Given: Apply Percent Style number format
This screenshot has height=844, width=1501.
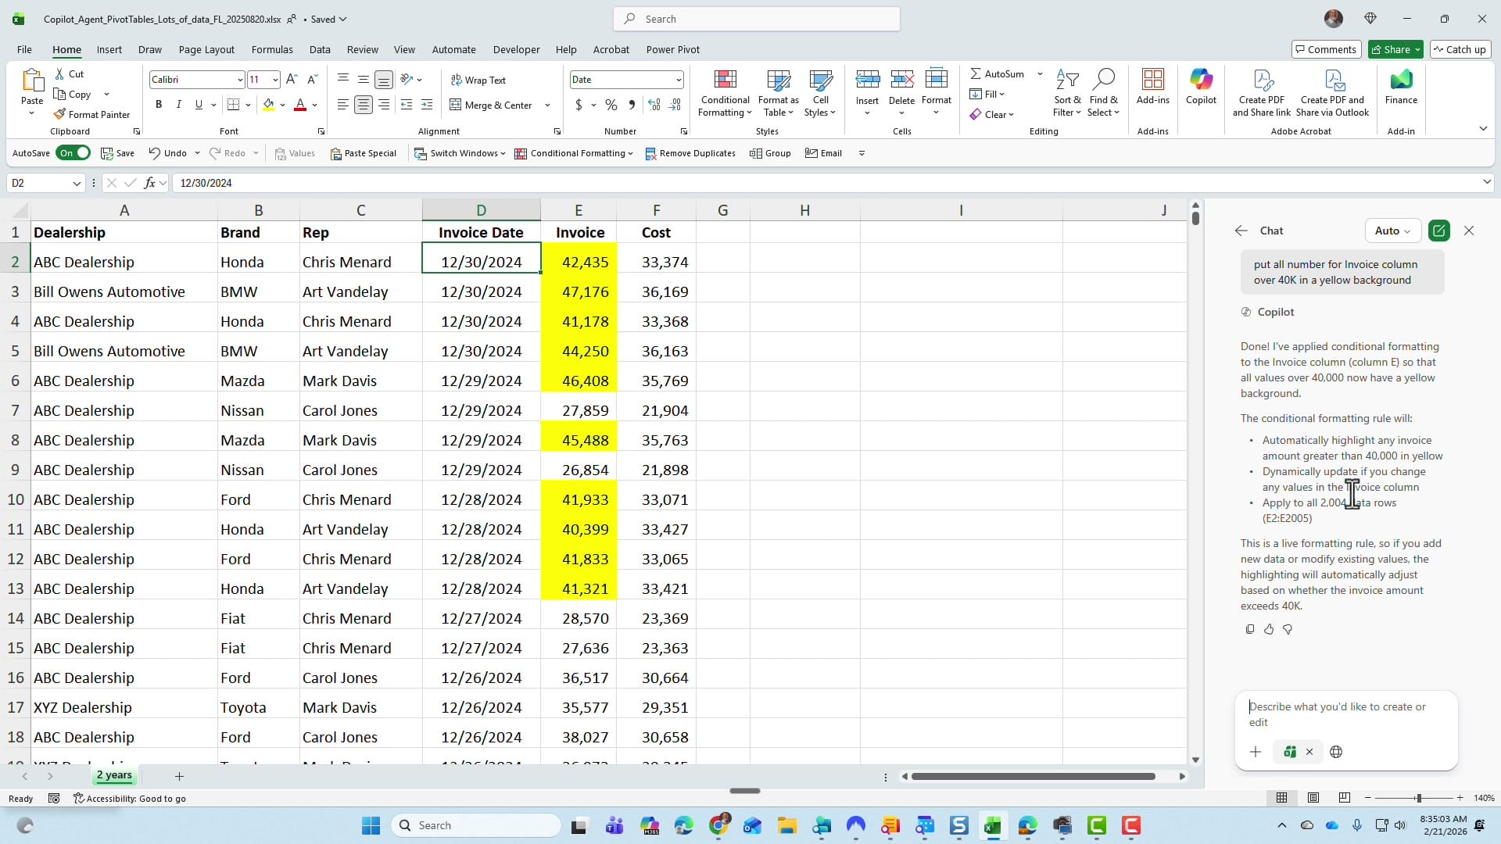Looking at the screenshot, I should [611, 105].
